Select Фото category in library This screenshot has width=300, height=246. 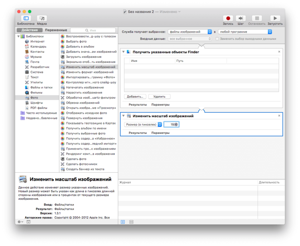click(x=37, y=98)
